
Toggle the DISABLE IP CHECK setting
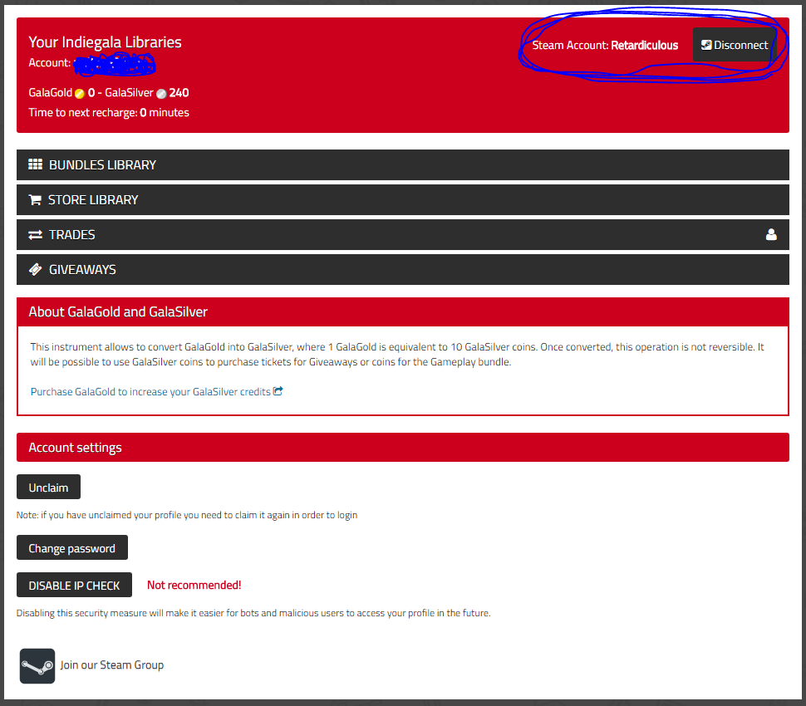(74, 586)
